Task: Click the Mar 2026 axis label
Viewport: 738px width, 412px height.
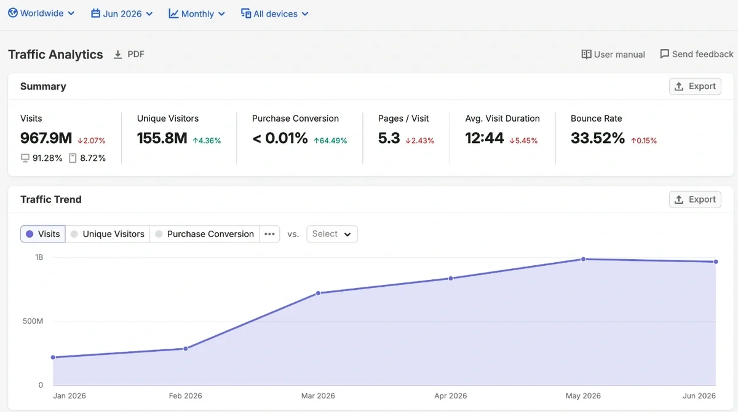Action: (x=318, y=396)
